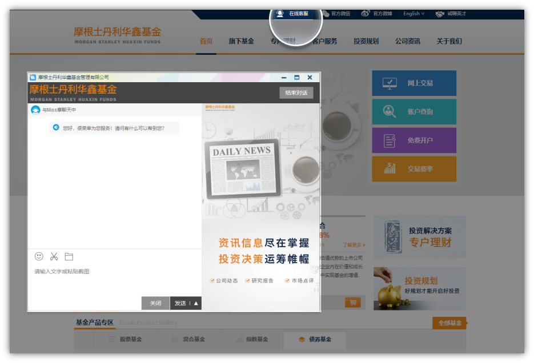
Task: Open the 官方微博 Weibo icon
Action: (x=365, y=14)
